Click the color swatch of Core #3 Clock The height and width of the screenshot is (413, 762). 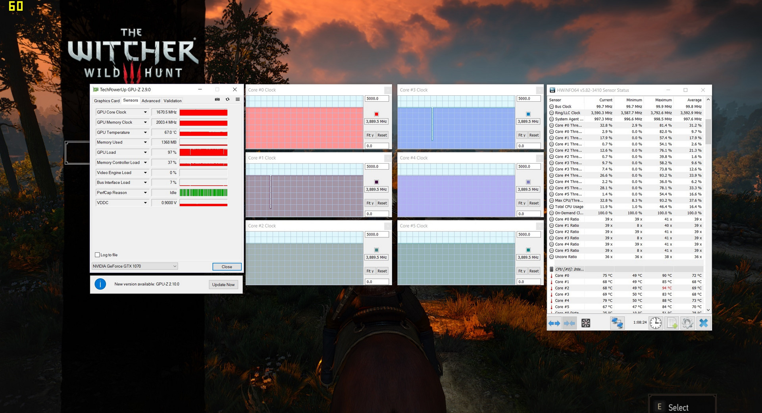coord(528,114)
